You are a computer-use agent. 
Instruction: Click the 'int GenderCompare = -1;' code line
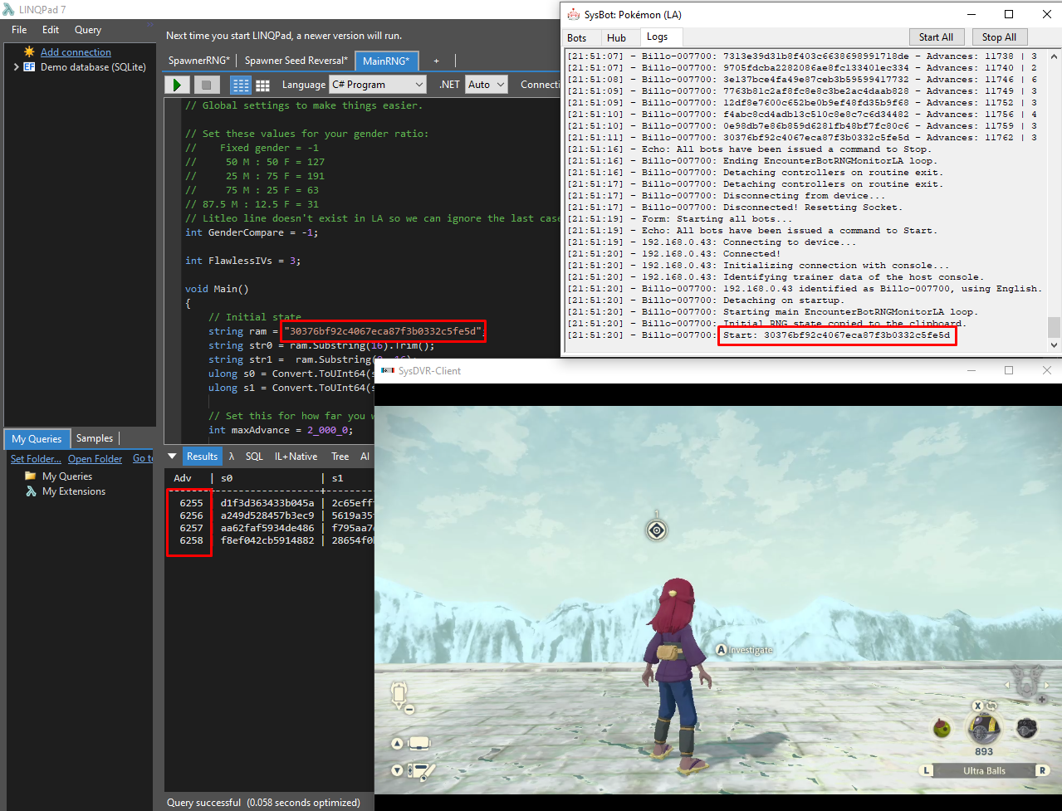(x=251, y=232)
